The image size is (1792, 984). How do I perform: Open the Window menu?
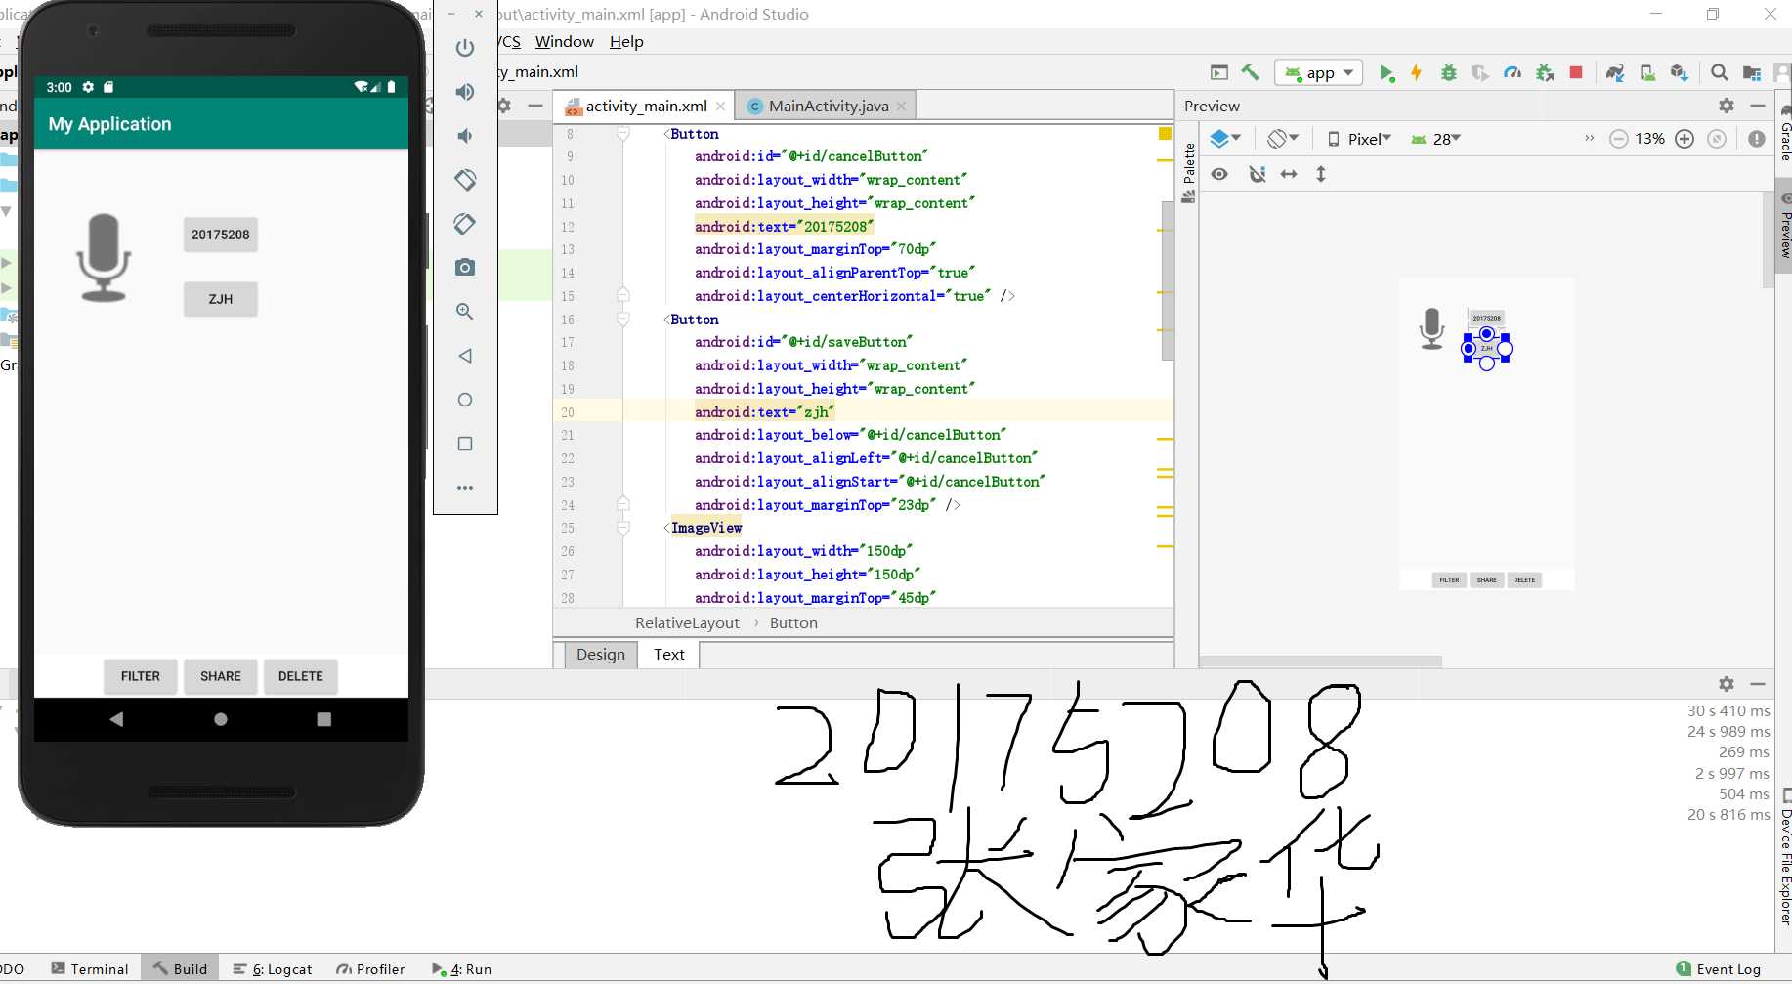pos(565,42)
